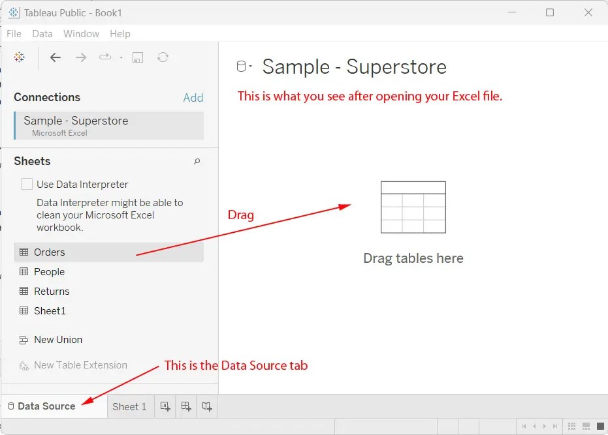Viewport: 608px width, 435px height.
Task: Click the Tableau Public title bar icon
Action: [x=14, y=13]
